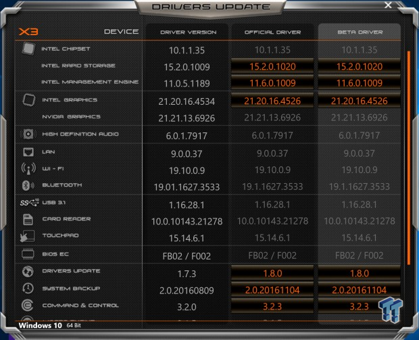Select the Beta Driver column header
Viewport: 419px width, 340px height.
click(360, 32)
